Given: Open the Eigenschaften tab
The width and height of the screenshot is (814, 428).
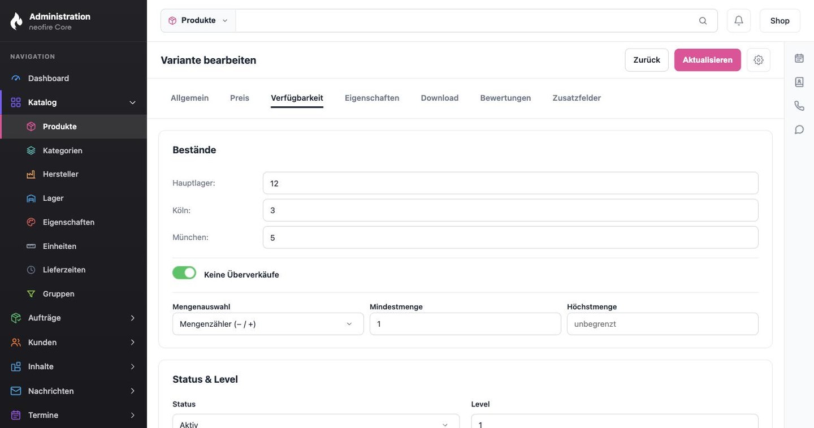Looking at the screenshot, I should tap(372, 98).
